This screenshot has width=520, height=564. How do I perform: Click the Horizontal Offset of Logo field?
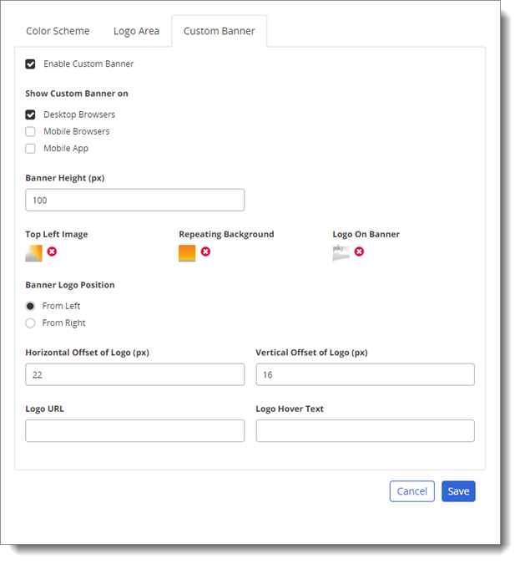(134, 375)
